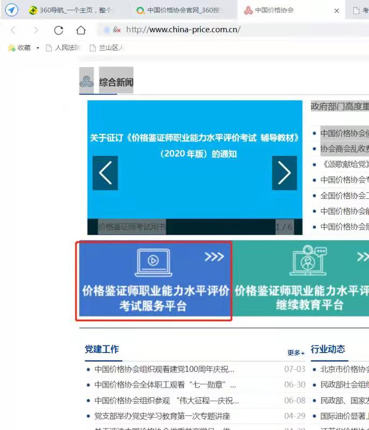Open the 北京市价格协会 industry news item
This screenshot has height=430, width=369.
click(344, 369)
